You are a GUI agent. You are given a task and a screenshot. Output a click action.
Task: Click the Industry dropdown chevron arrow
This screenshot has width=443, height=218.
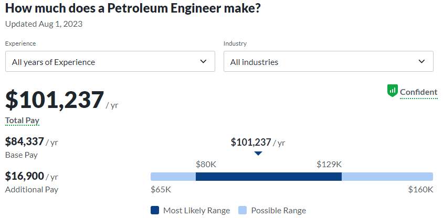pos(421,61)
